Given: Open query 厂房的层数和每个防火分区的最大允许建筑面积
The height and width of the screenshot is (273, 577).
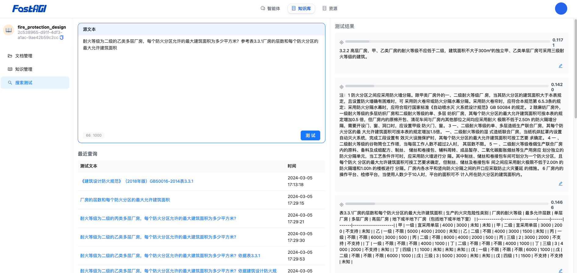Looking at the screenshot, I should tap(125, 200).
